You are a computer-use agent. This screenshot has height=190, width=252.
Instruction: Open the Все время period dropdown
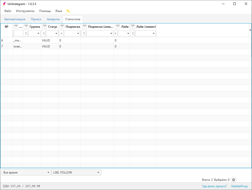point(26,173)
